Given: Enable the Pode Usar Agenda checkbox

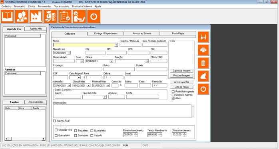Looking at the screenshot, I should pyautogui.click(x=173, y=92).
